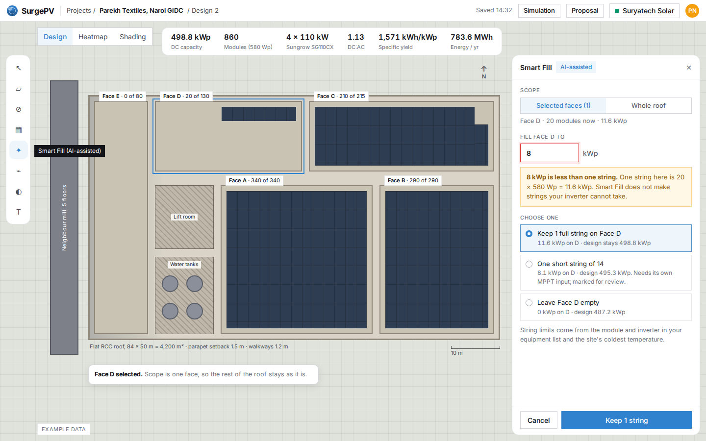Open the Proposal page
Screen dimensions: 706x441
pos(585,11)
